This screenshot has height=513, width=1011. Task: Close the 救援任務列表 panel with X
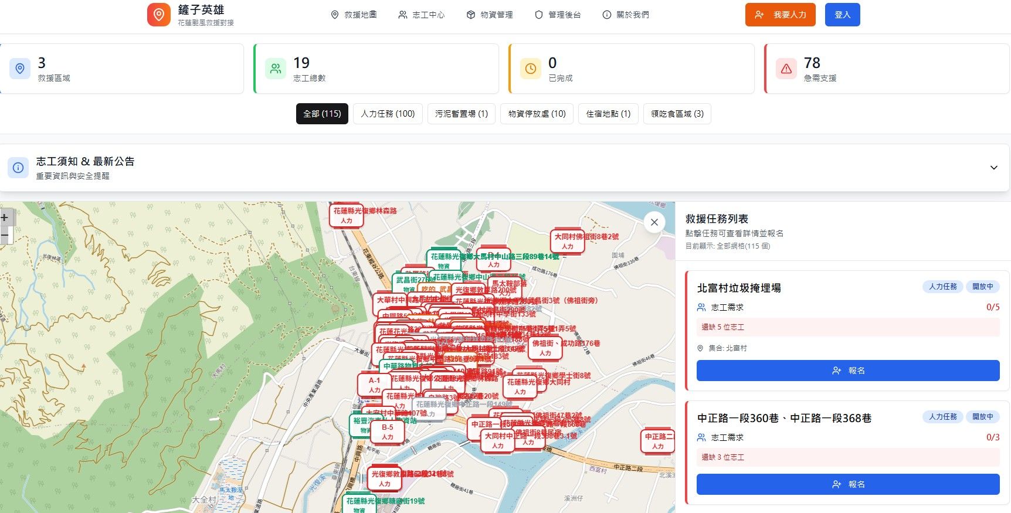(x=654, y=222)
